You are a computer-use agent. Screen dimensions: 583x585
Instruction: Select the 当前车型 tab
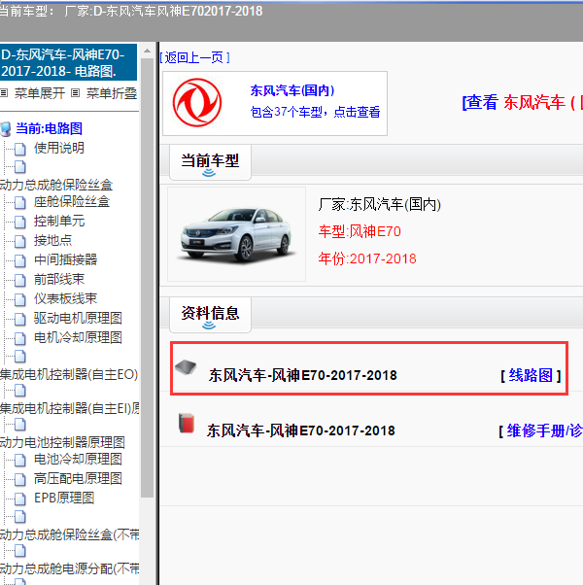point(210,161)
